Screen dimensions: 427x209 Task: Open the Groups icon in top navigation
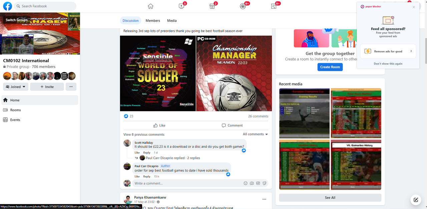point(243,6)
